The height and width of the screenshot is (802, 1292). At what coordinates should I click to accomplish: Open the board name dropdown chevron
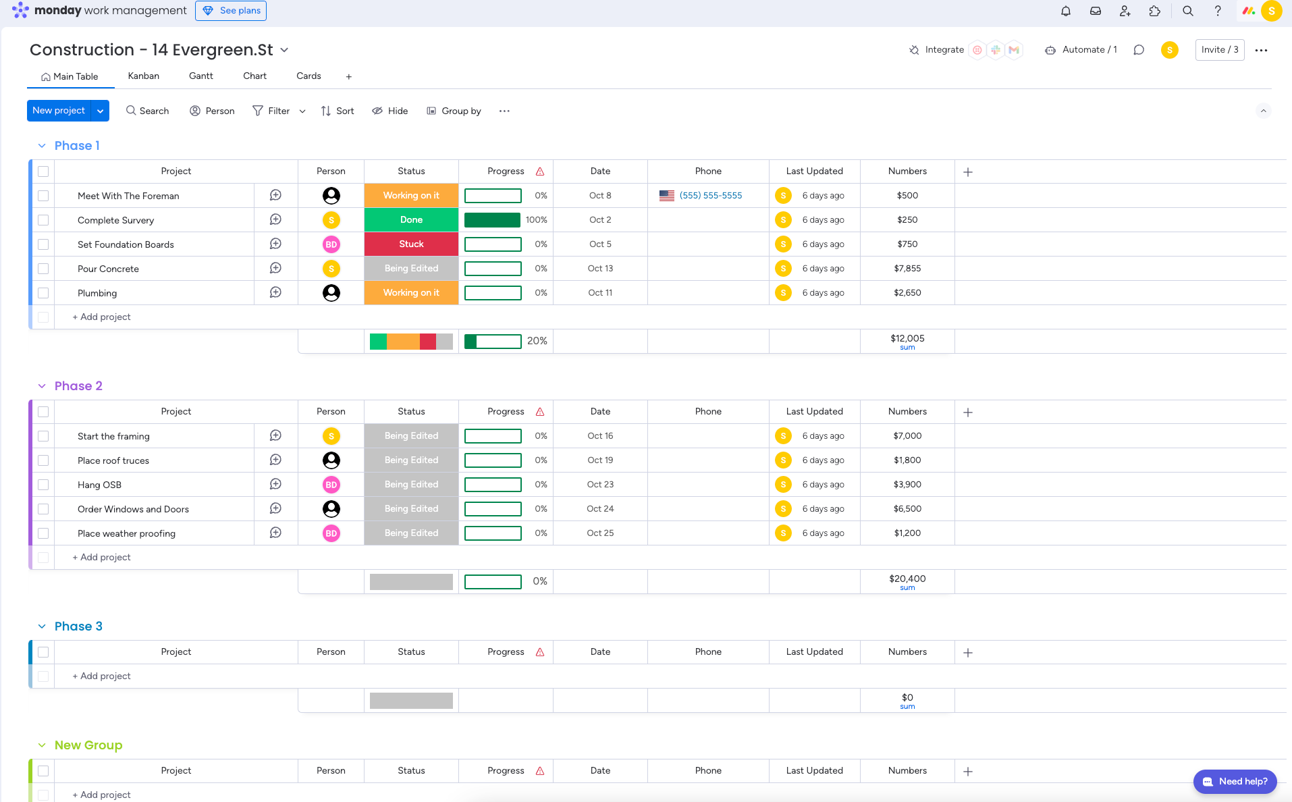click(x=284, y=50)
